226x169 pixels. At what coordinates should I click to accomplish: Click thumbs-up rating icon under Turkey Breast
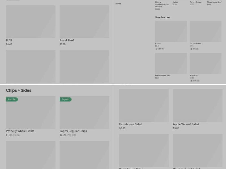[x=191, y=49]
